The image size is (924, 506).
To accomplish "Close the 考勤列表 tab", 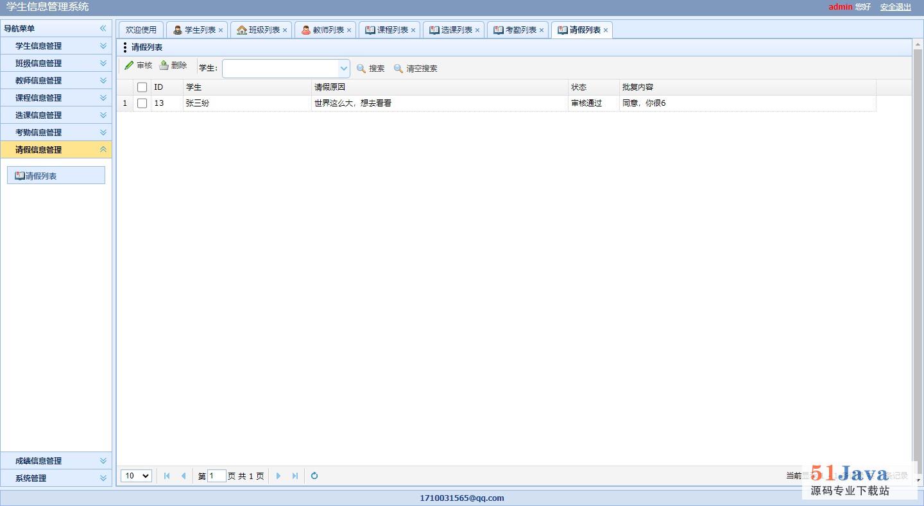I will point(542,30).
